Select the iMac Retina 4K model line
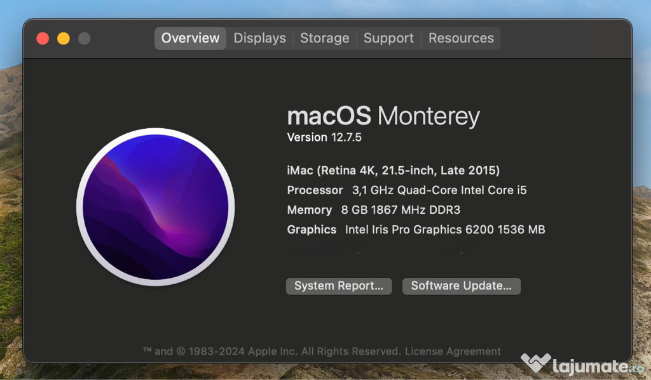 point(393,170)
